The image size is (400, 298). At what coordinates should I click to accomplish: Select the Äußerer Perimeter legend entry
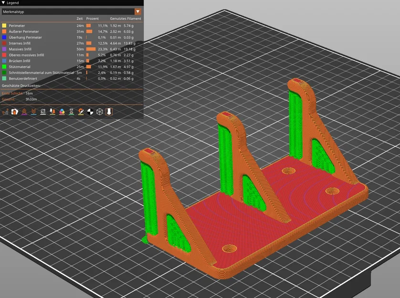coord(24,31)
